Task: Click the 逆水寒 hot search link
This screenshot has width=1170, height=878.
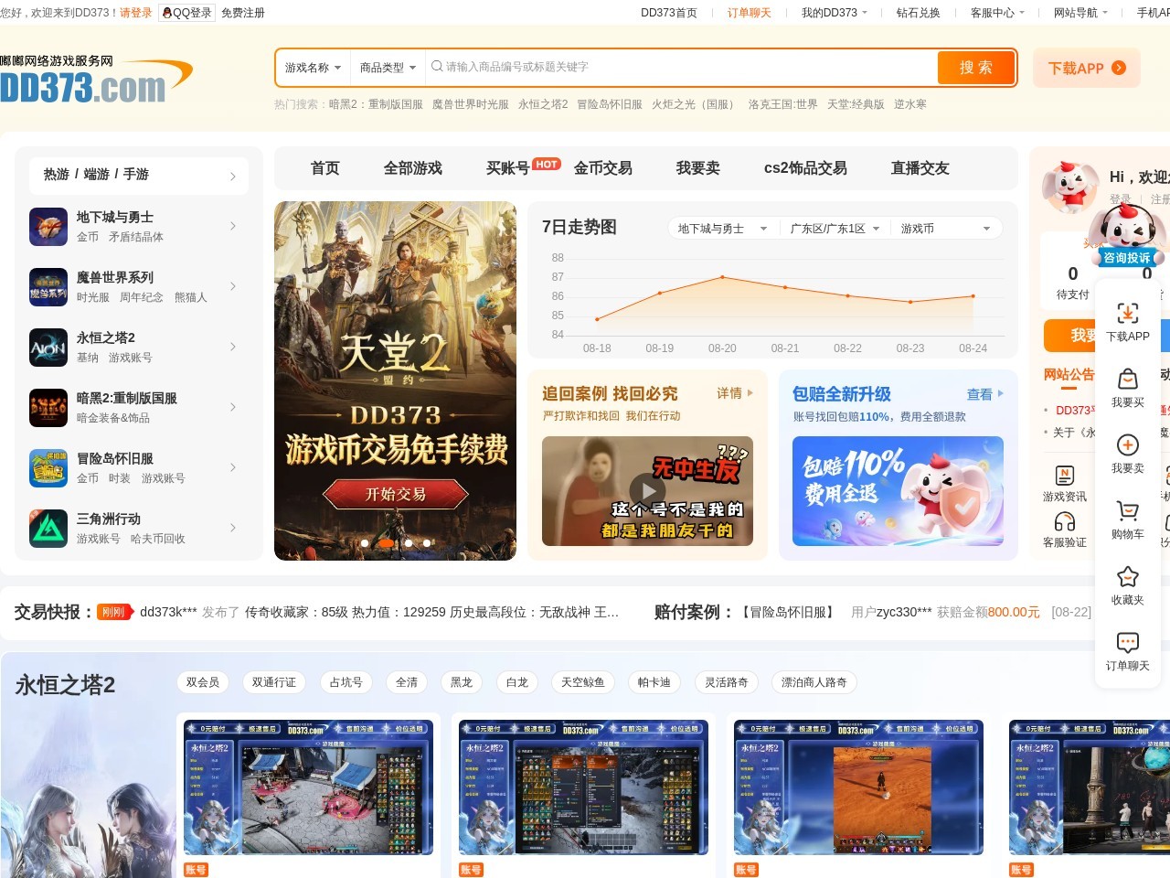Action: tap(910, 104)
